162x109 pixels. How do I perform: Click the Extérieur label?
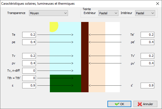click(90, 13)
